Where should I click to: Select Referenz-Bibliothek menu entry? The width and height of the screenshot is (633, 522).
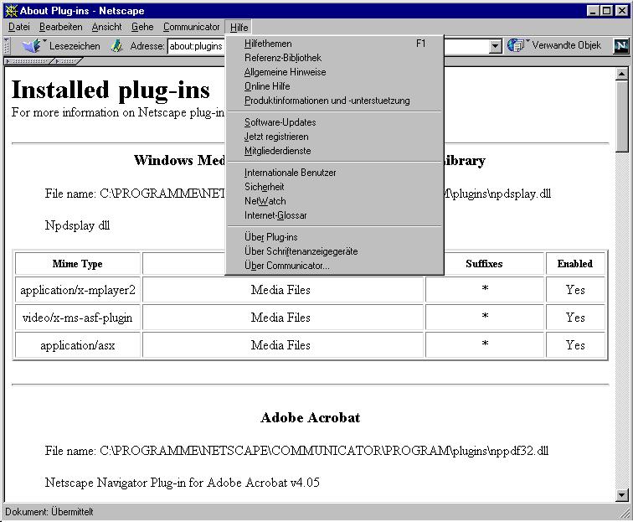click(x=334, y=58)
